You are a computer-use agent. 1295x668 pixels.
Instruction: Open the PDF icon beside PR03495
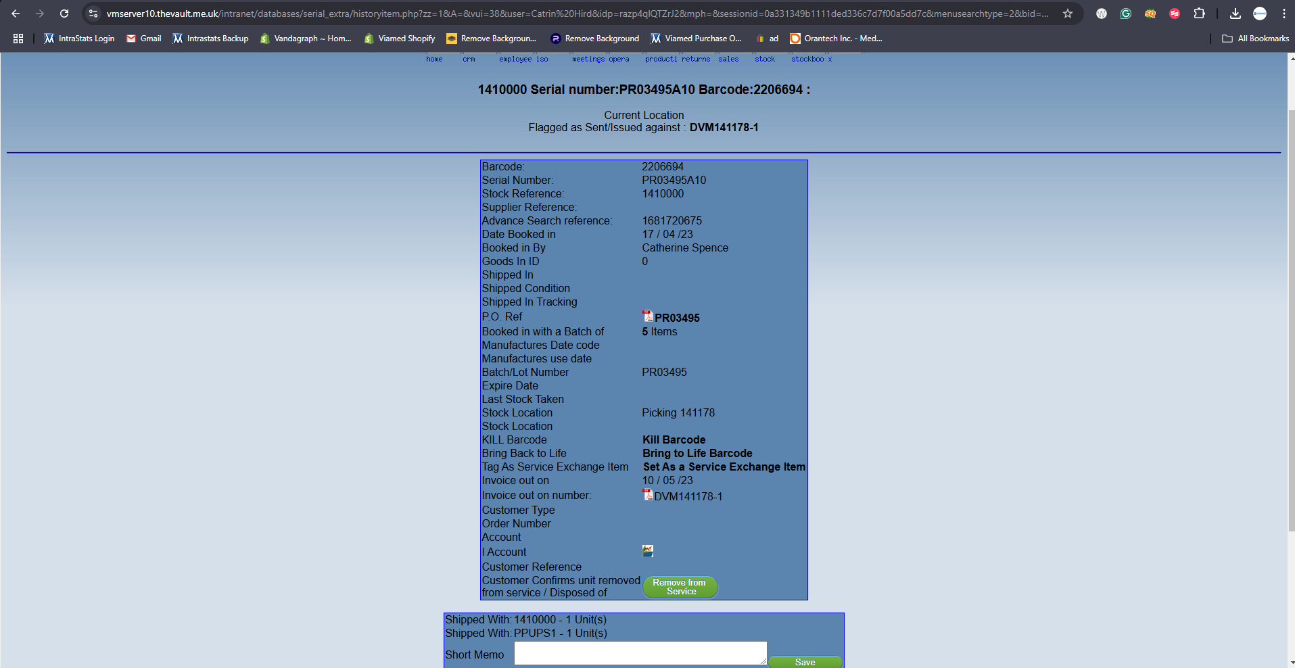pos(647,316)
